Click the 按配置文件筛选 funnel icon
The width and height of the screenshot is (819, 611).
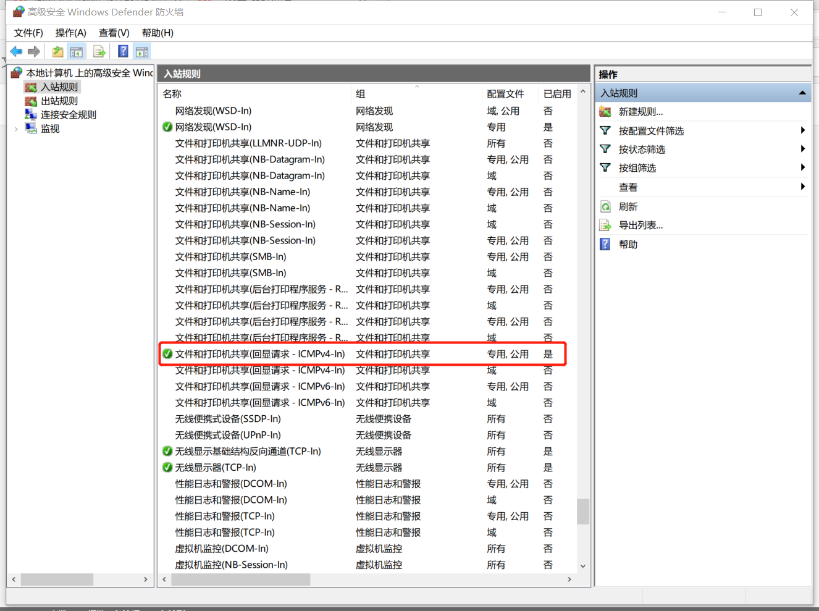coord(605,131)
